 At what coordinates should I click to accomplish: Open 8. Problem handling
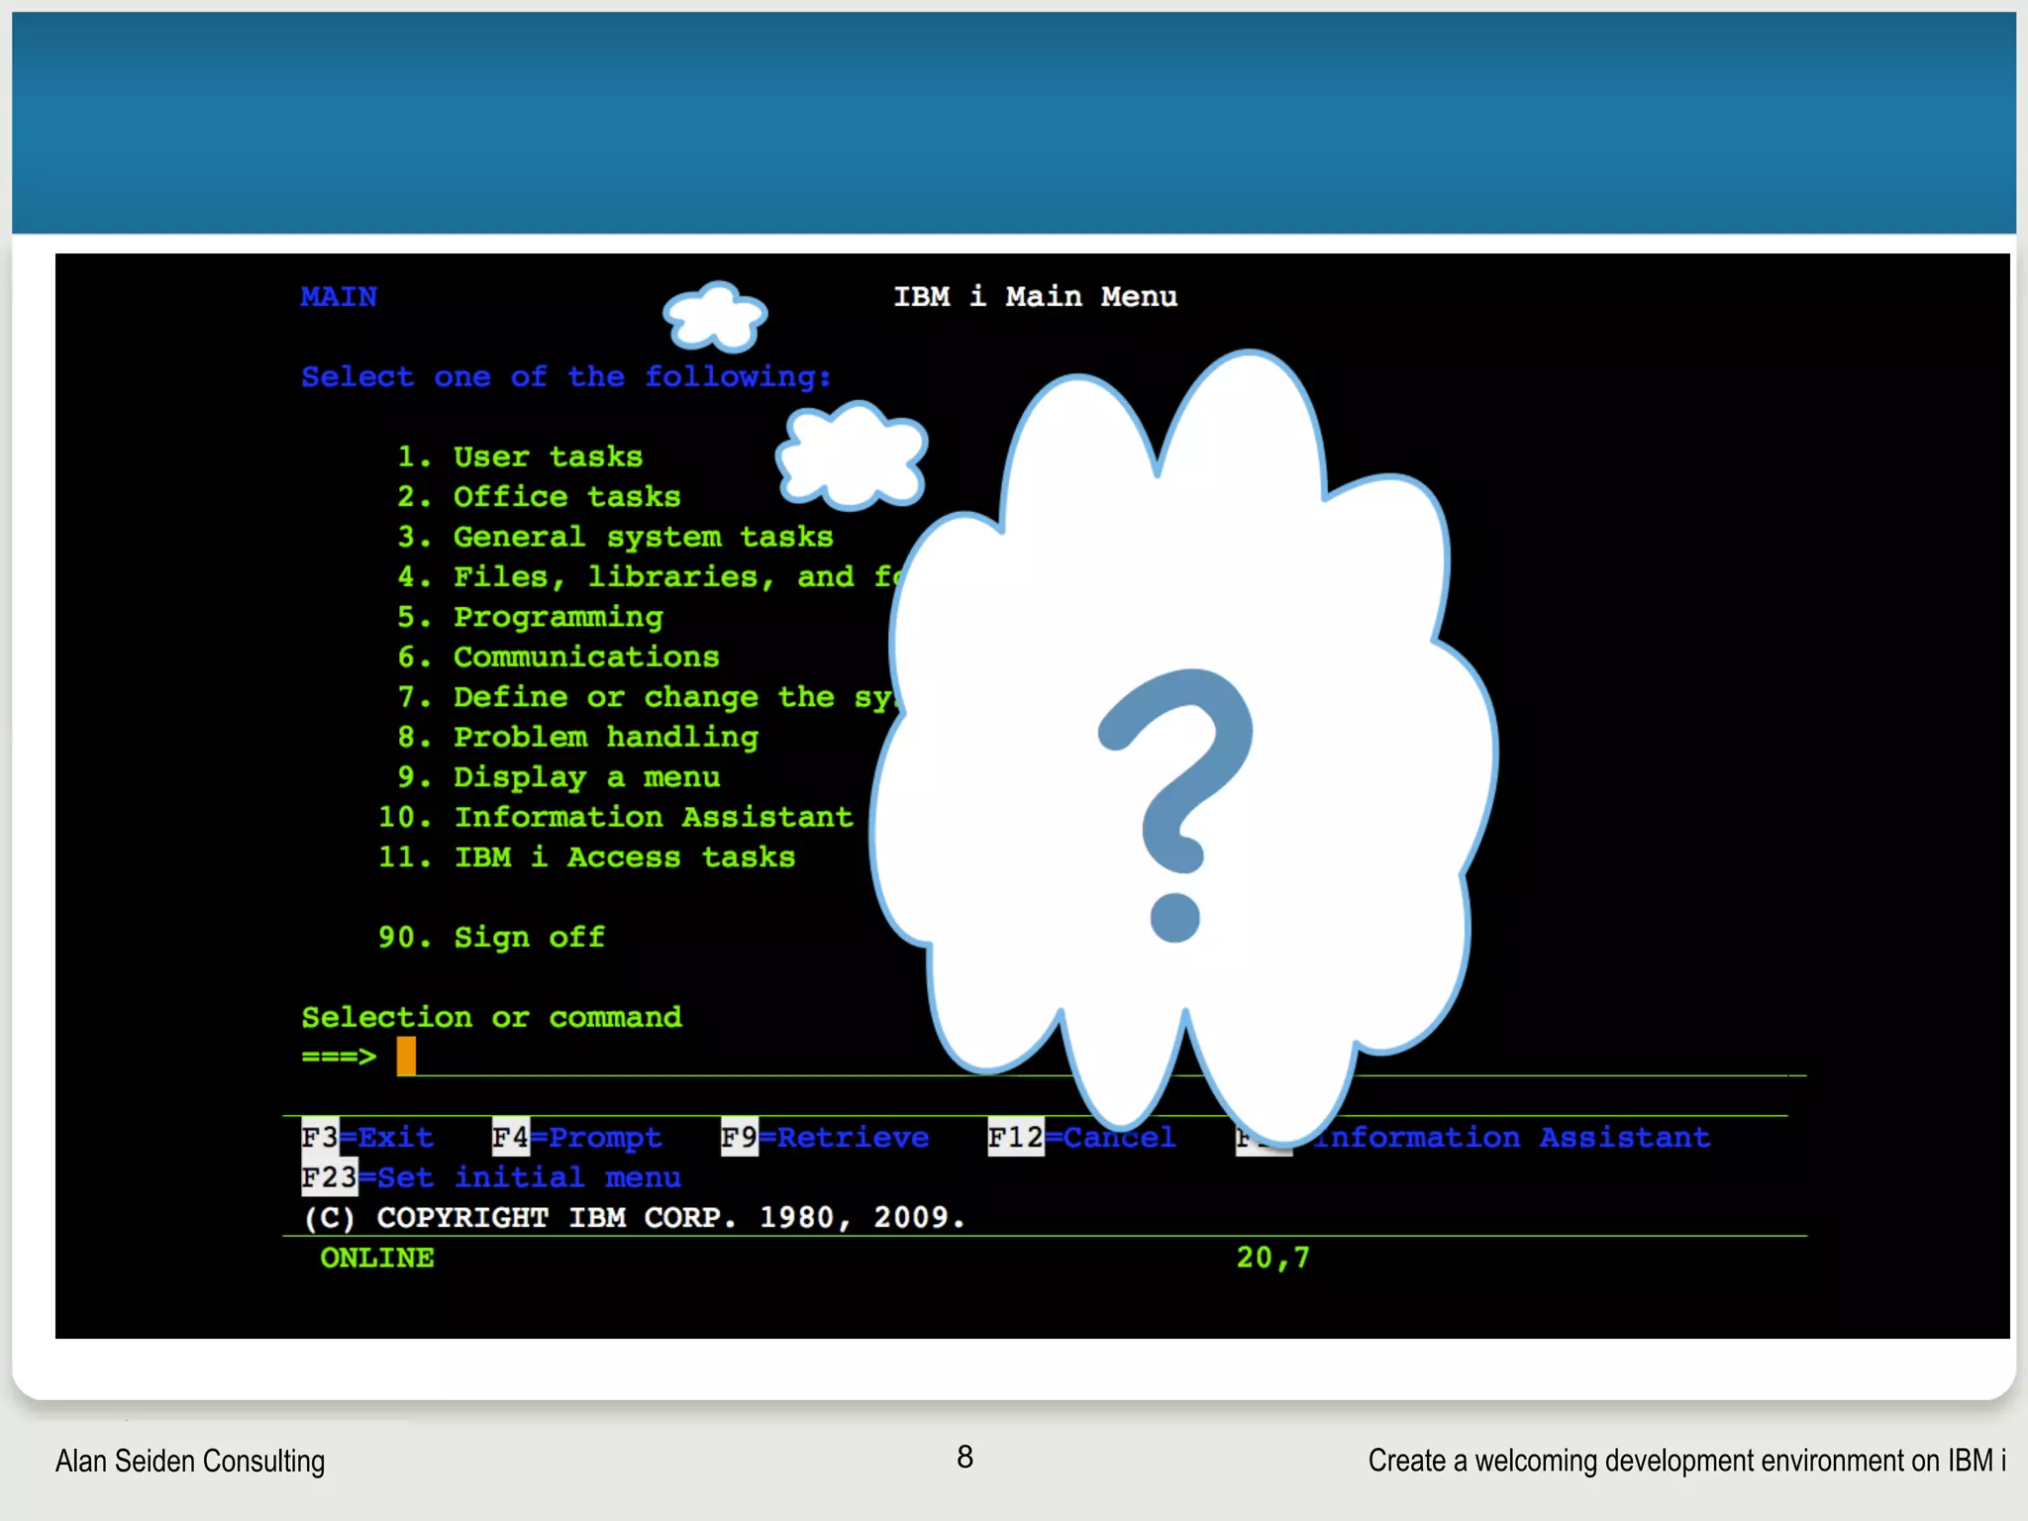coord(577,737)
